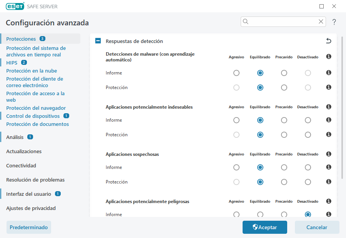The image size is (346, 238).
Task: Click the magnifier icon in the search box
Action: tap(246, 21)
